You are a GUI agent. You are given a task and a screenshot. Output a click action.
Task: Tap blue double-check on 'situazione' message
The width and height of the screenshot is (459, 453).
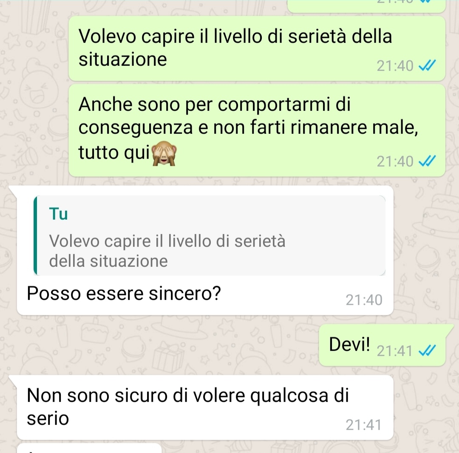pyautogui.click(x=428, y=65)
